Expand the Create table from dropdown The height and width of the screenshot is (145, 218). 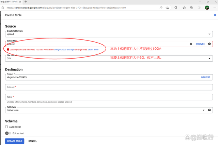[109, 34]
